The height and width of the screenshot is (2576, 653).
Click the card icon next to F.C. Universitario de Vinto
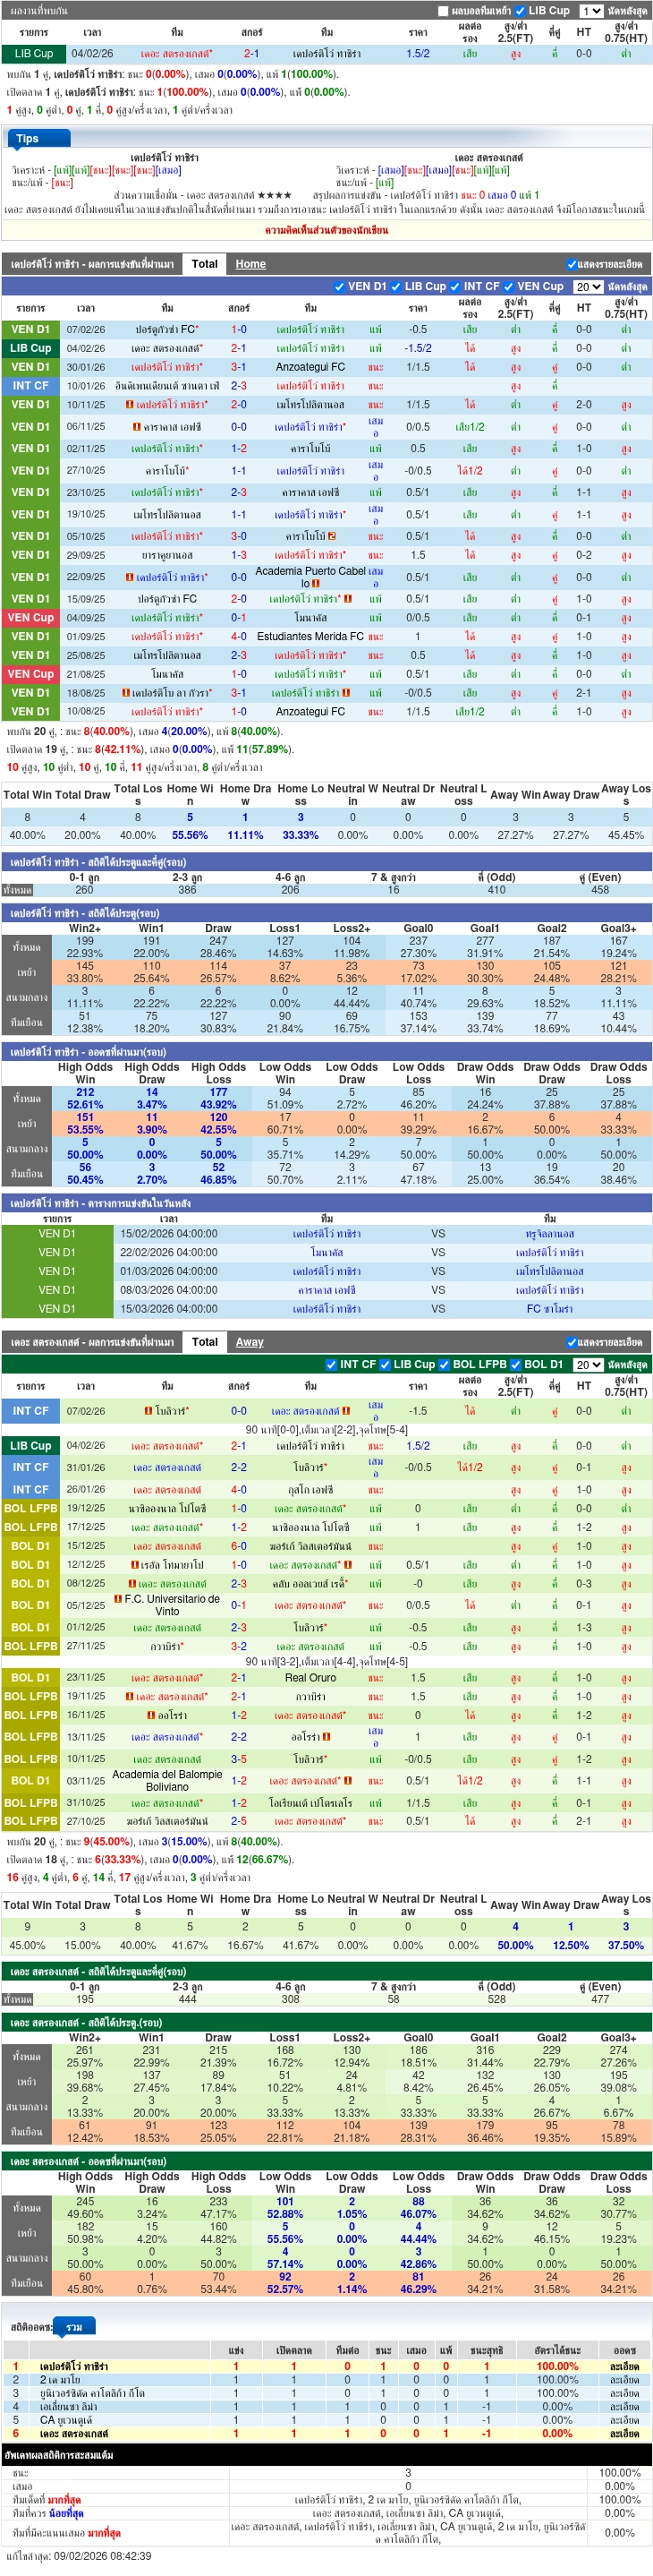pos(119,1599)
